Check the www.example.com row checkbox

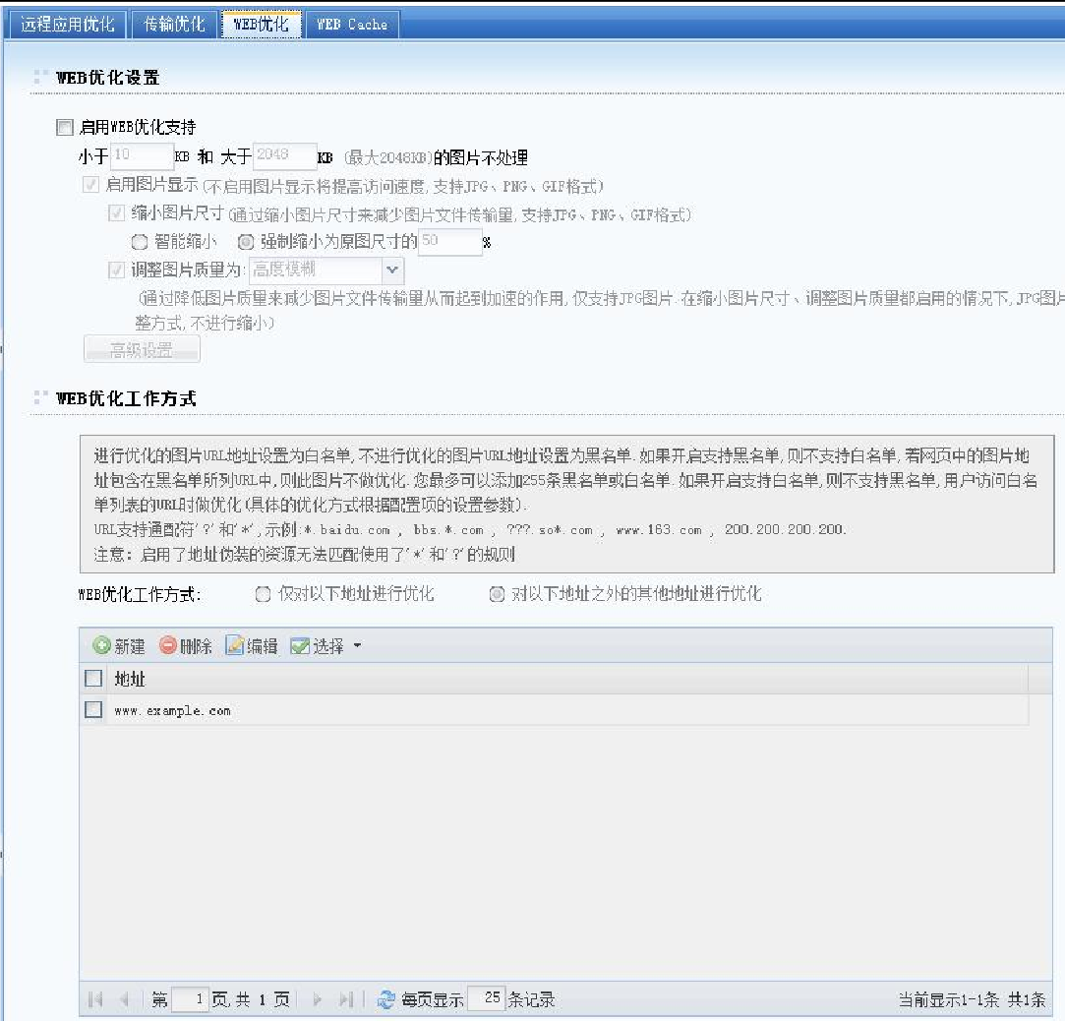[93, 709]
